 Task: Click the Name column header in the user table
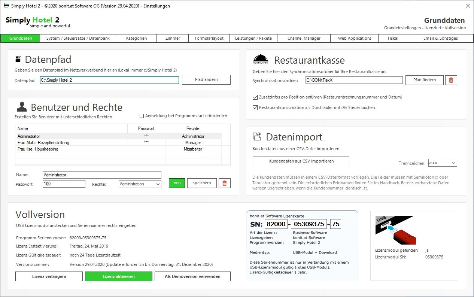tap(72, 128)
